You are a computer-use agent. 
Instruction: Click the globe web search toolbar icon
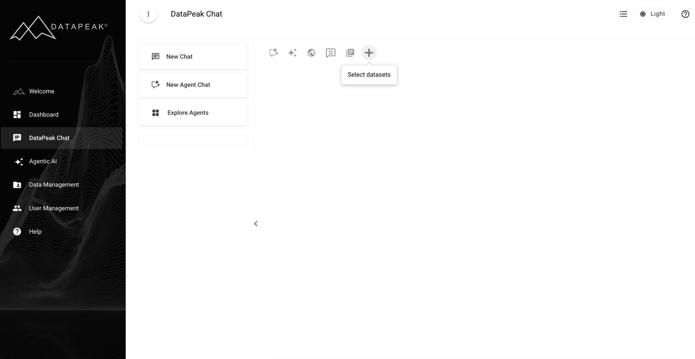311,53
